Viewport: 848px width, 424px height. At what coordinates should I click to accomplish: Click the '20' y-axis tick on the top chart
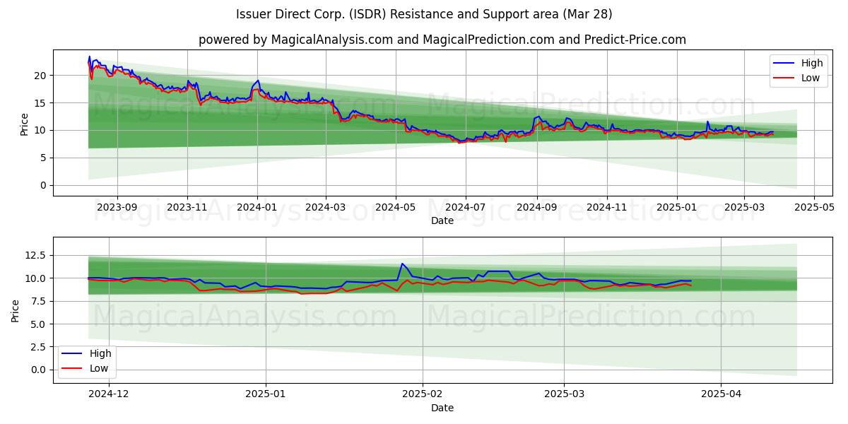point(42,76)
